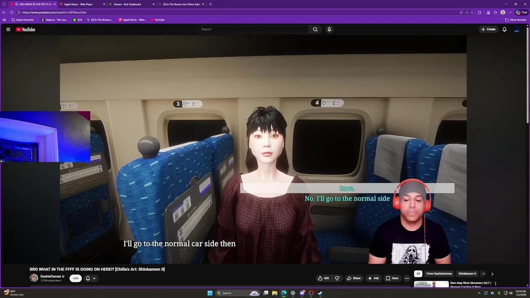The width and height of the screenshot is (530, 298).
Task: Open the Ask AI button
Action: [x=373, y=278]
